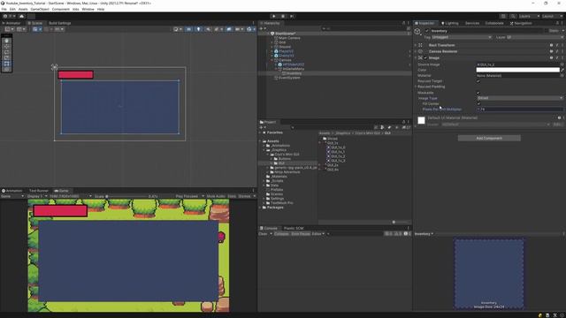This screenshot has width=566, height=318.
Task: Select the Hand (View) tool
Action: 6,41
